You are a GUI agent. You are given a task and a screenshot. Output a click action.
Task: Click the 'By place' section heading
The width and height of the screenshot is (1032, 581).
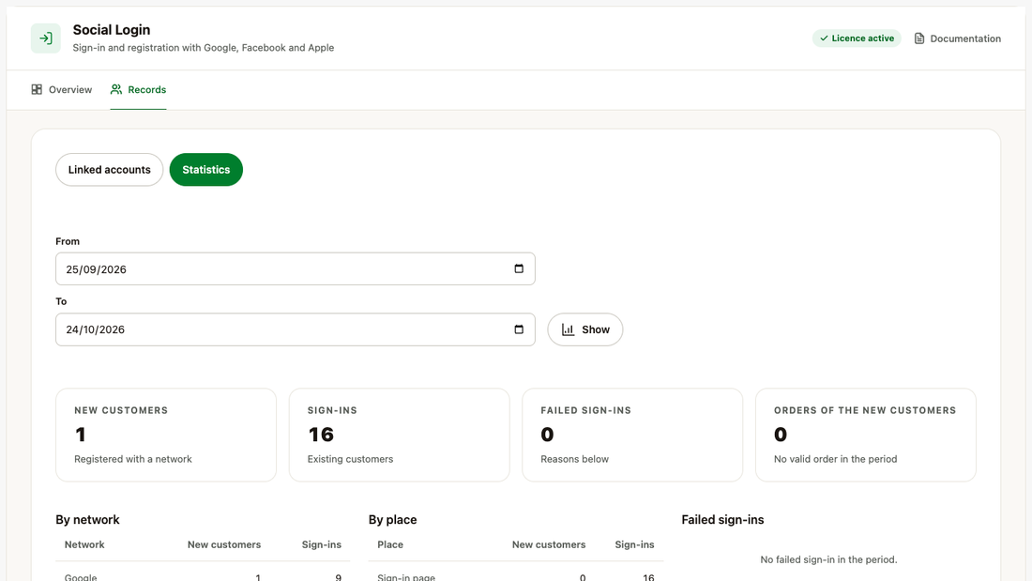click(393, 520)
